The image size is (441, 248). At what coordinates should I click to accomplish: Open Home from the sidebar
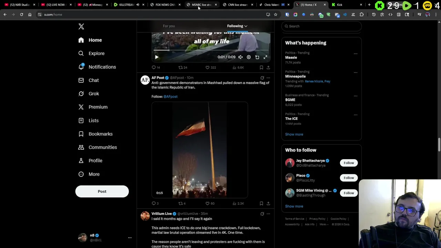pos(90,40)
